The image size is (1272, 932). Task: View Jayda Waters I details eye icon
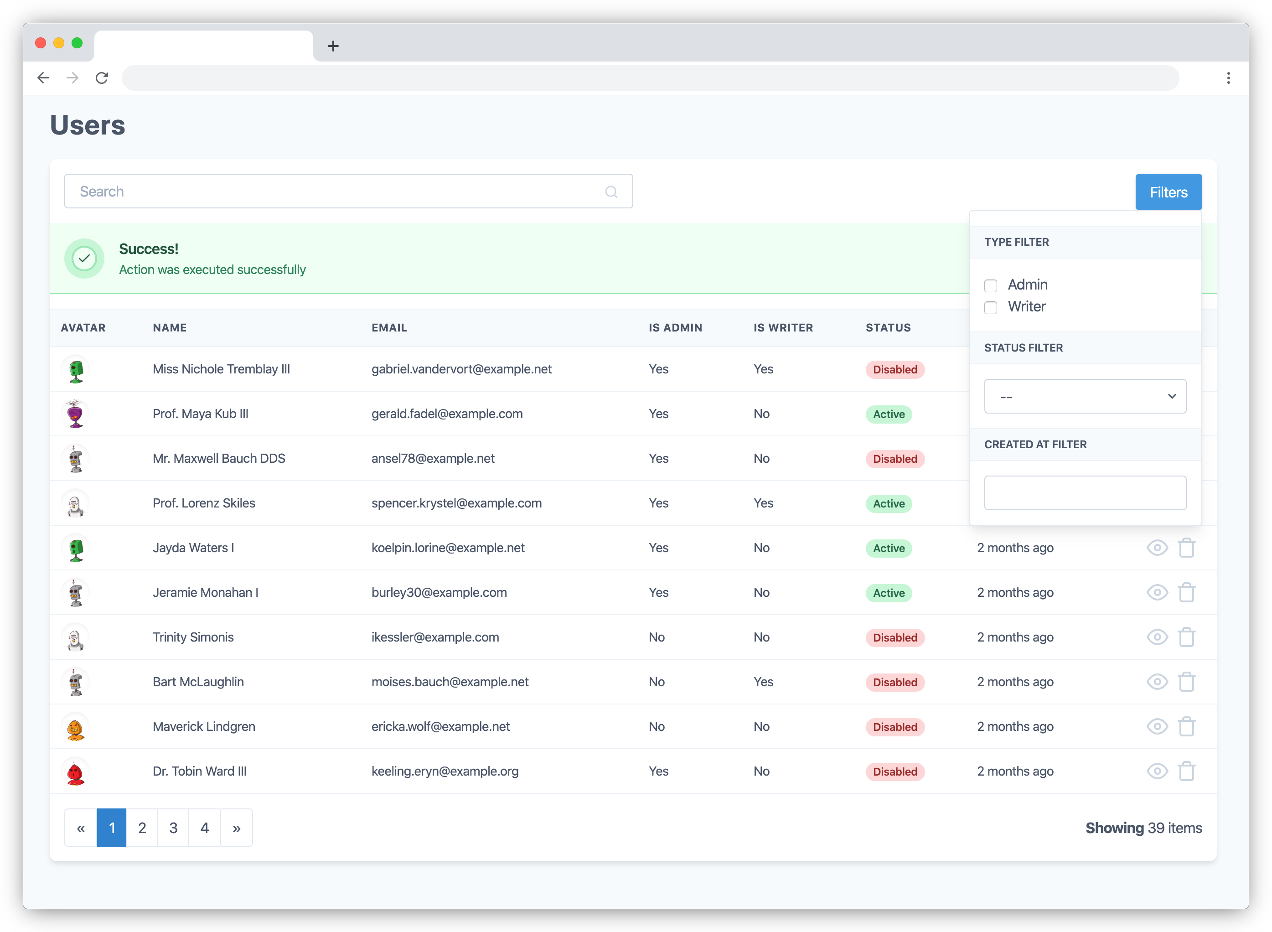[x=1157, y=548]
